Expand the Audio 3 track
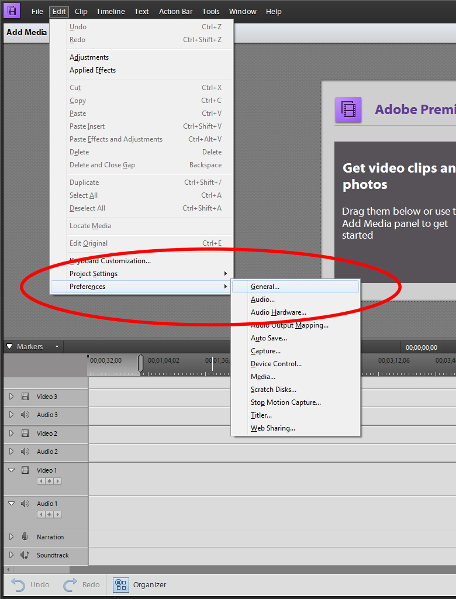The width and height of the screenshot is (456, 599). click(x=12, y=415)
